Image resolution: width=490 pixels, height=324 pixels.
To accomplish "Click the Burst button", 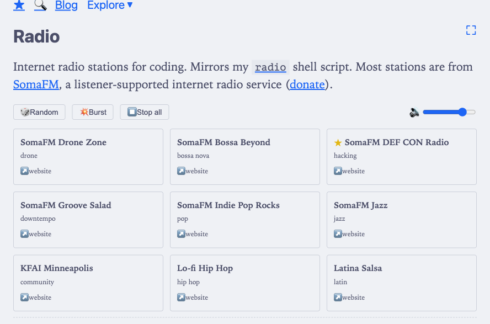I will [x=93, y=112].
